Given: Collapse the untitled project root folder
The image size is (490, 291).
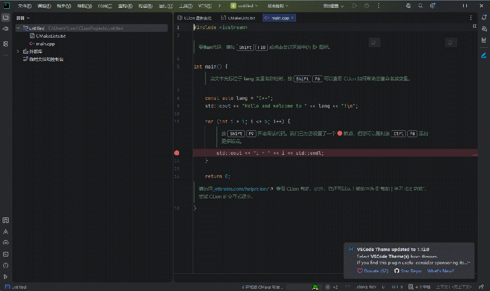Looking at the screenshot, I should tap(18, 28).
